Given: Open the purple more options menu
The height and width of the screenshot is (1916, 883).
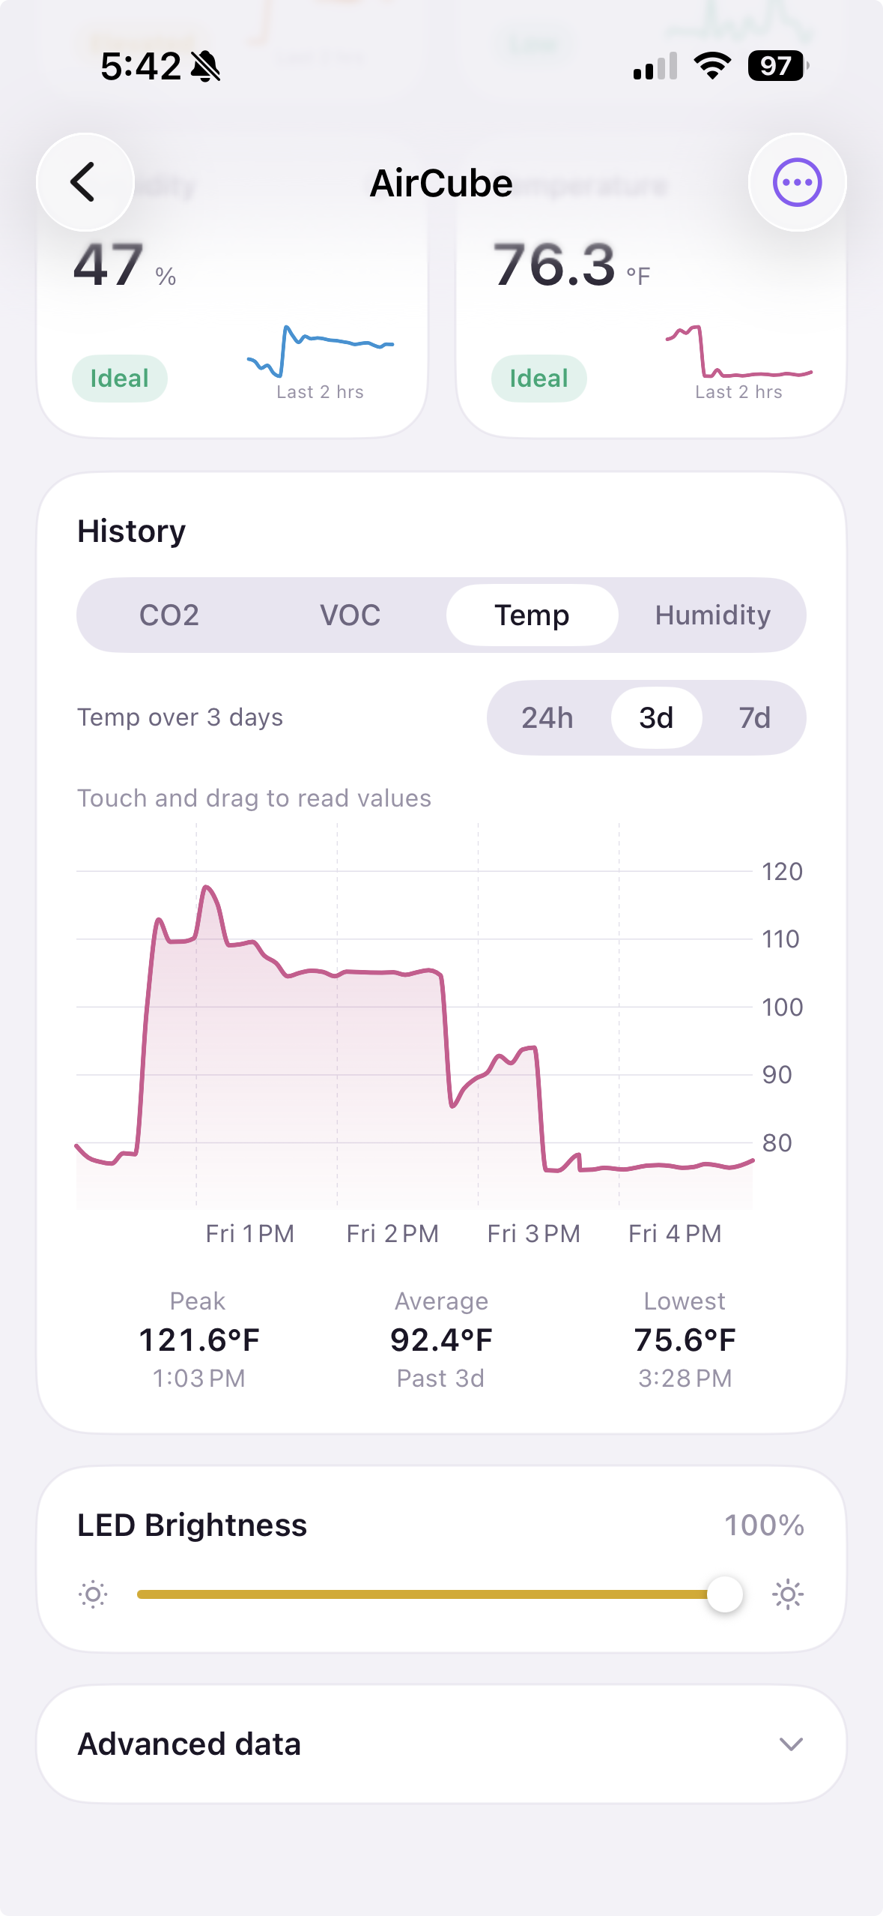Looking at the screenshot, I should click(797, 182).
